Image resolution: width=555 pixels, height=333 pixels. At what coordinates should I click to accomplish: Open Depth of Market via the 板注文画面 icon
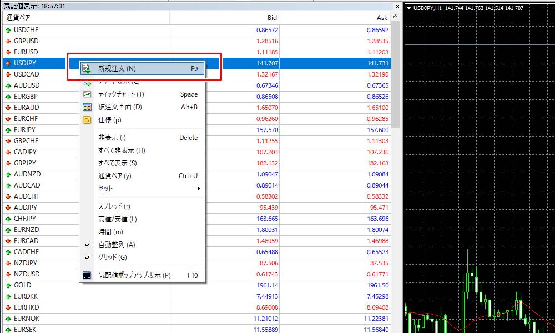click(x=87, y=106)
